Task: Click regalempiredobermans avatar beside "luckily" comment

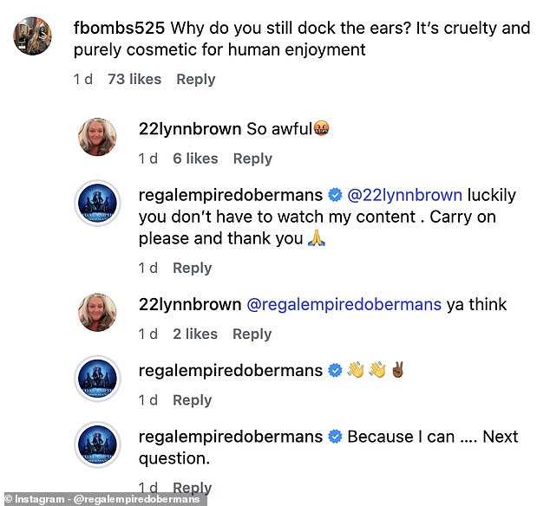Action: click(97, 203)
